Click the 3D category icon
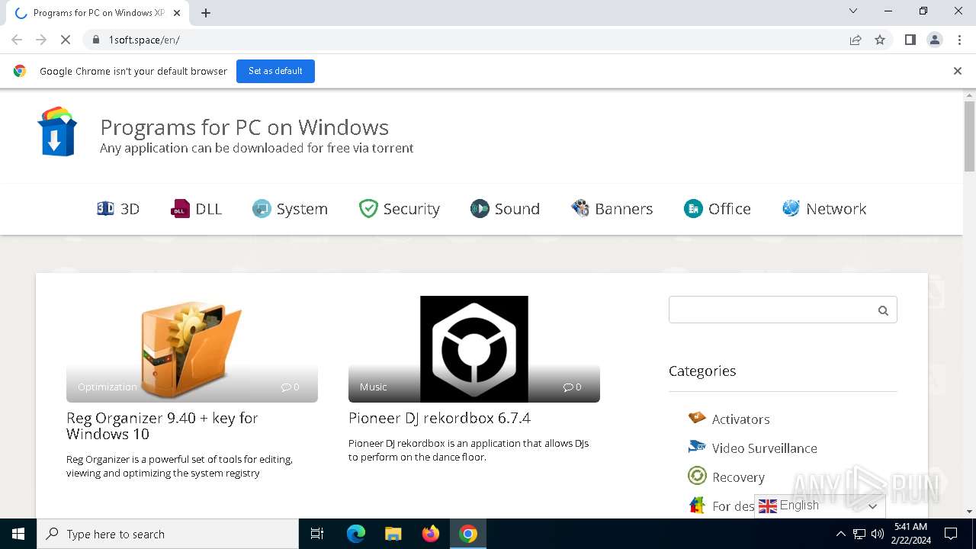 pos(105,208)
